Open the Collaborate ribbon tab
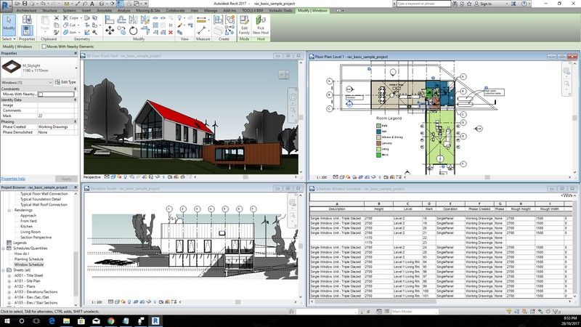The height and width of the screenshot is (327, 581). click(x=175, y=11)
